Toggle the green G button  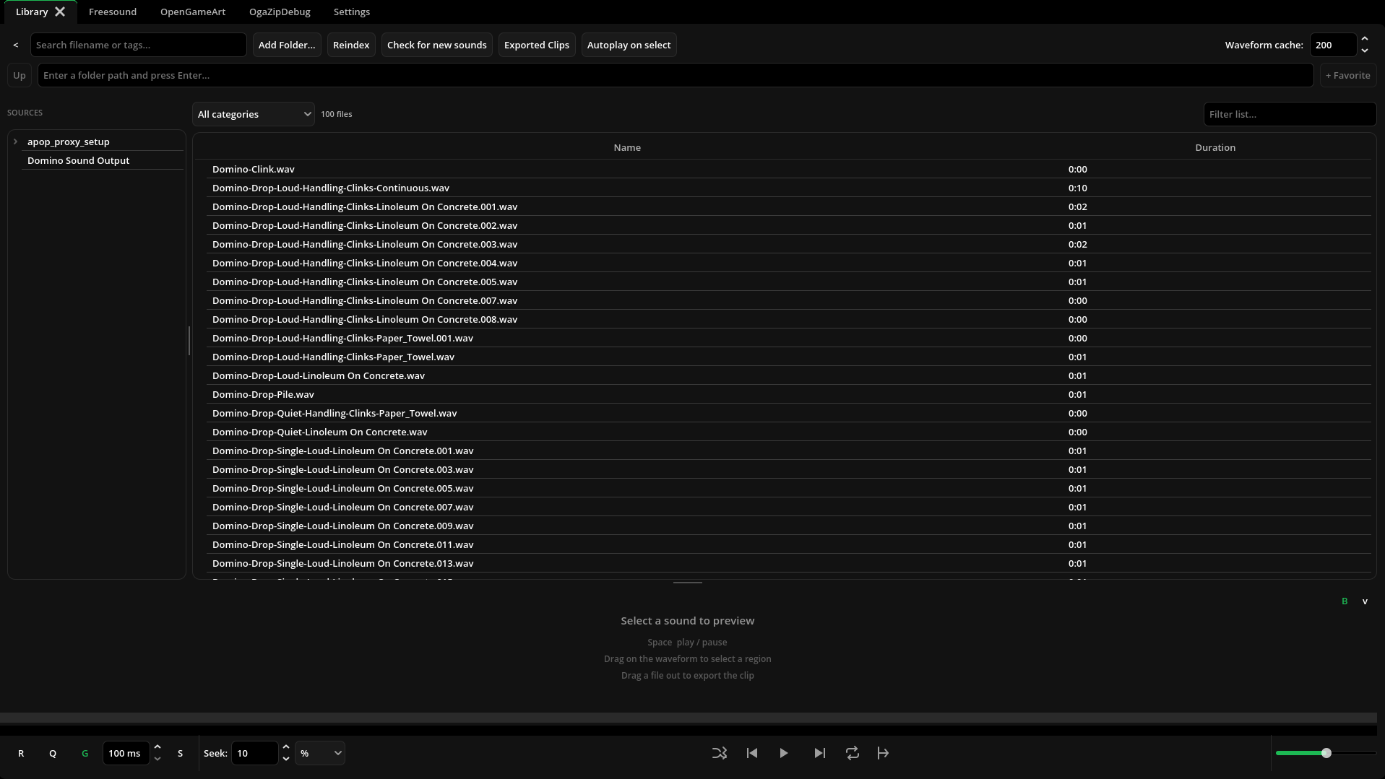[x=85, y=753]
